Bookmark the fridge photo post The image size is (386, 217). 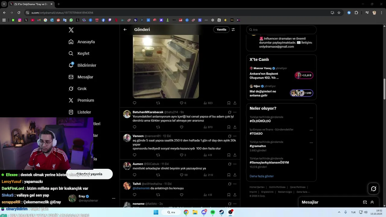coord(229,103)
